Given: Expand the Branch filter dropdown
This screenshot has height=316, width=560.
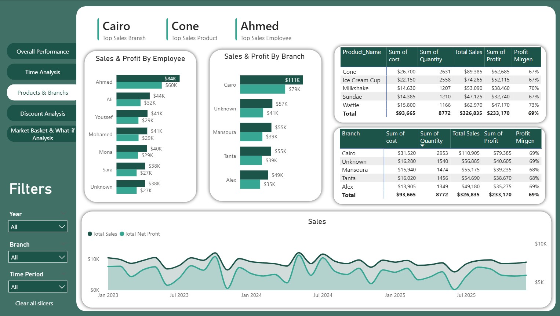Looking at the screenshot, I should pyautogui.click(x=38, y=257).
